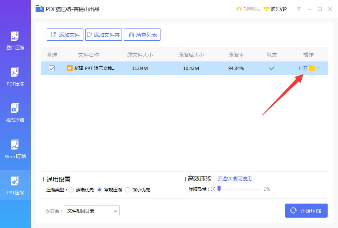Viewport: 338px width, 228px height.
Task: Open the 图片压缩 image compression section
Action: pos(15,40)
